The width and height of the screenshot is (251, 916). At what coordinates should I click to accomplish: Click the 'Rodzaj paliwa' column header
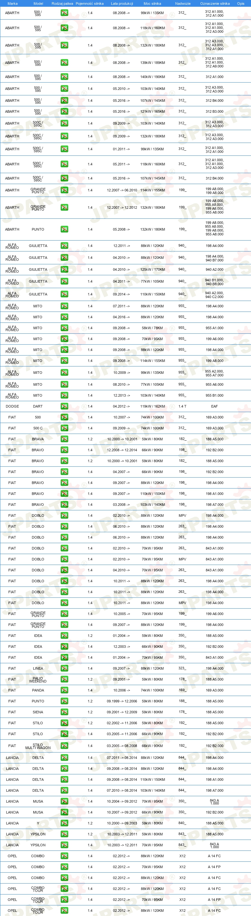click(62, 4)
